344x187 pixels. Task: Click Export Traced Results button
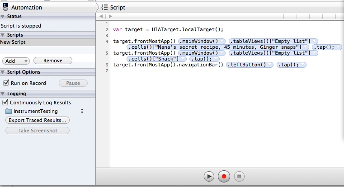38,120
